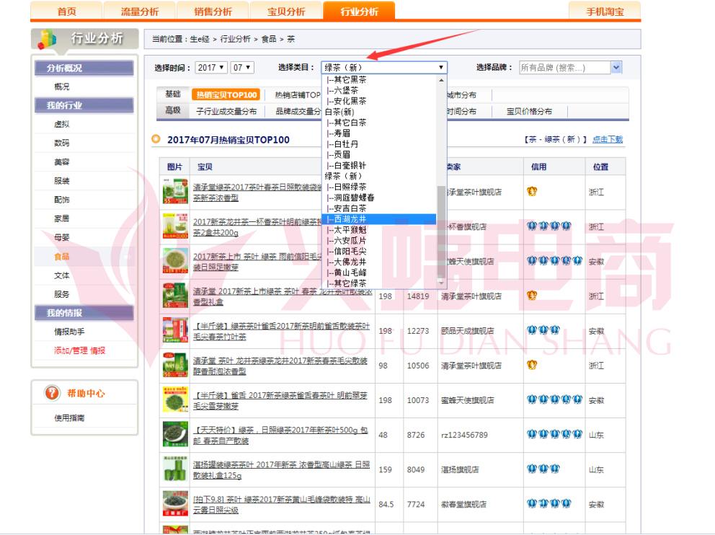
Task: Select 虚拟 industry in sidebar
Action: pyautogui.click(x=62, y=124)
